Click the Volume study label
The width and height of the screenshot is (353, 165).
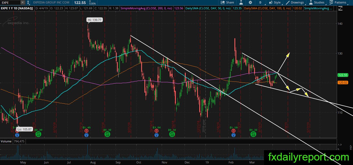click(x=6, y=141)
